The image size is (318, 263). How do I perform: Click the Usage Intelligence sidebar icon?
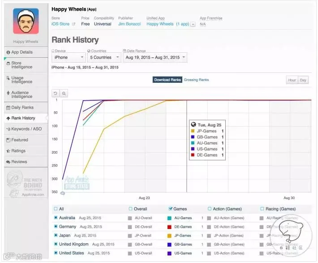pyautogui.click(x=8, y=78)
